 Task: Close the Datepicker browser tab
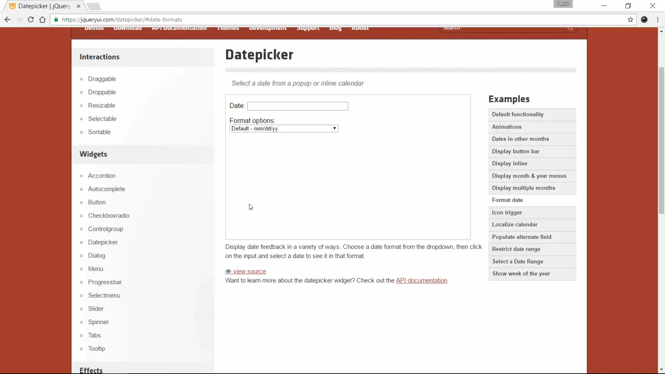click(x=79, y=6)
